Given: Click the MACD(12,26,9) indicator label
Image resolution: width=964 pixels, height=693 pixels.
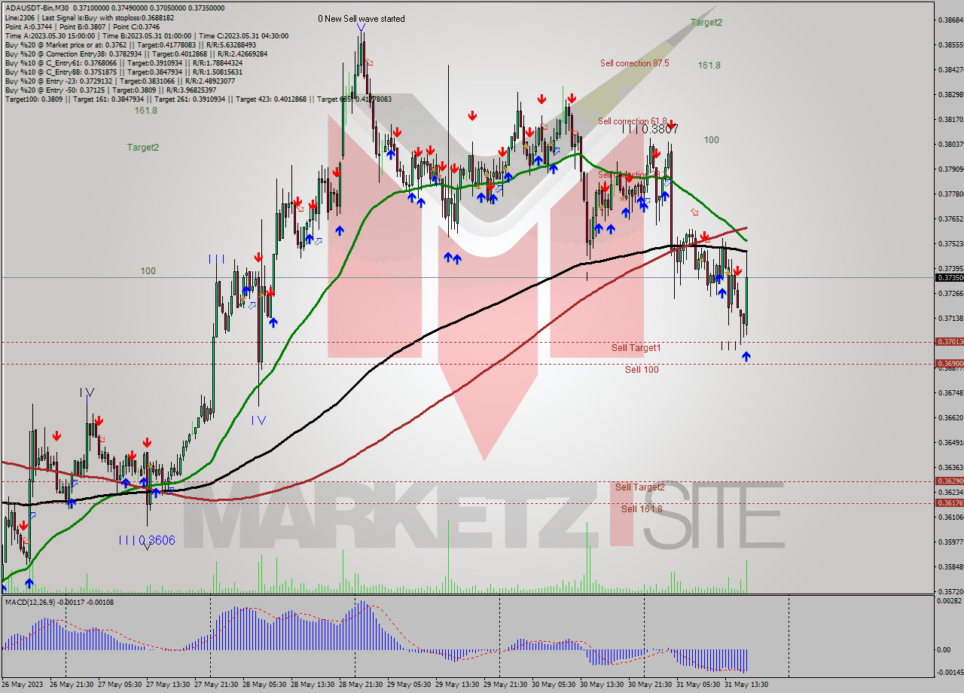Looking at the screenshot, I should pos(59,603).
